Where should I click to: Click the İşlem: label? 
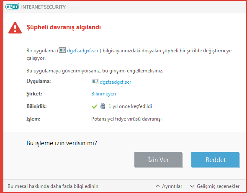(33, 119)
